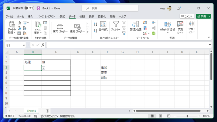This screenshot has width=217, height=122.
Task: Select the 株式 (Stocks) data type
Action: pyautogui.click(x=60, y=28)
